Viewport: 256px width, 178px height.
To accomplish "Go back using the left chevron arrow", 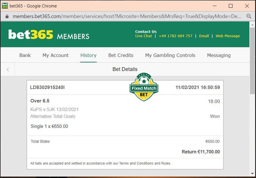I will (x=8, y=70).
